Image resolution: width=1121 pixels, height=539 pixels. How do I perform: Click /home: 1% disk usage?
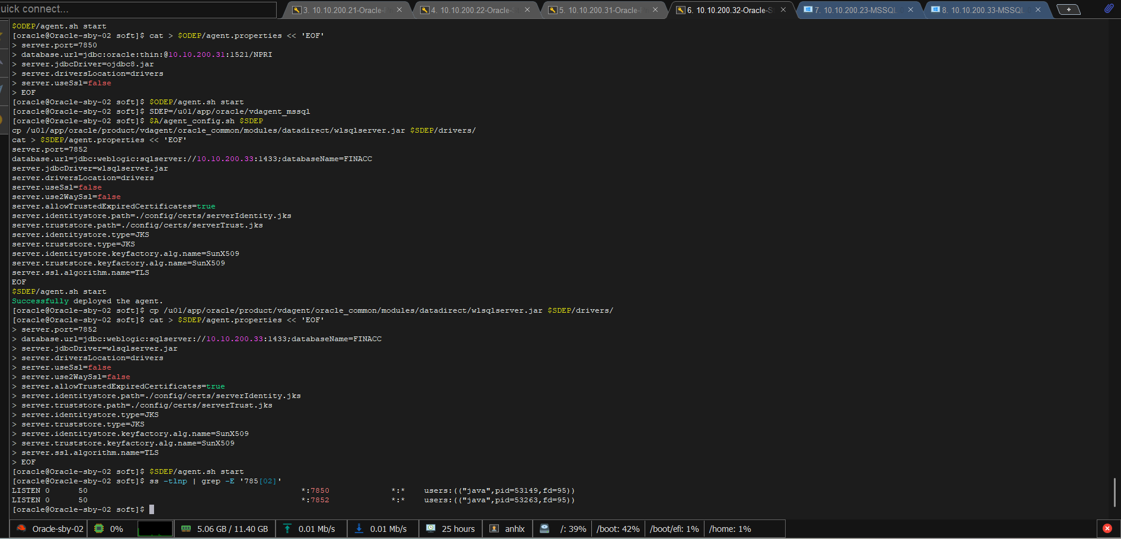coord(730,529)
